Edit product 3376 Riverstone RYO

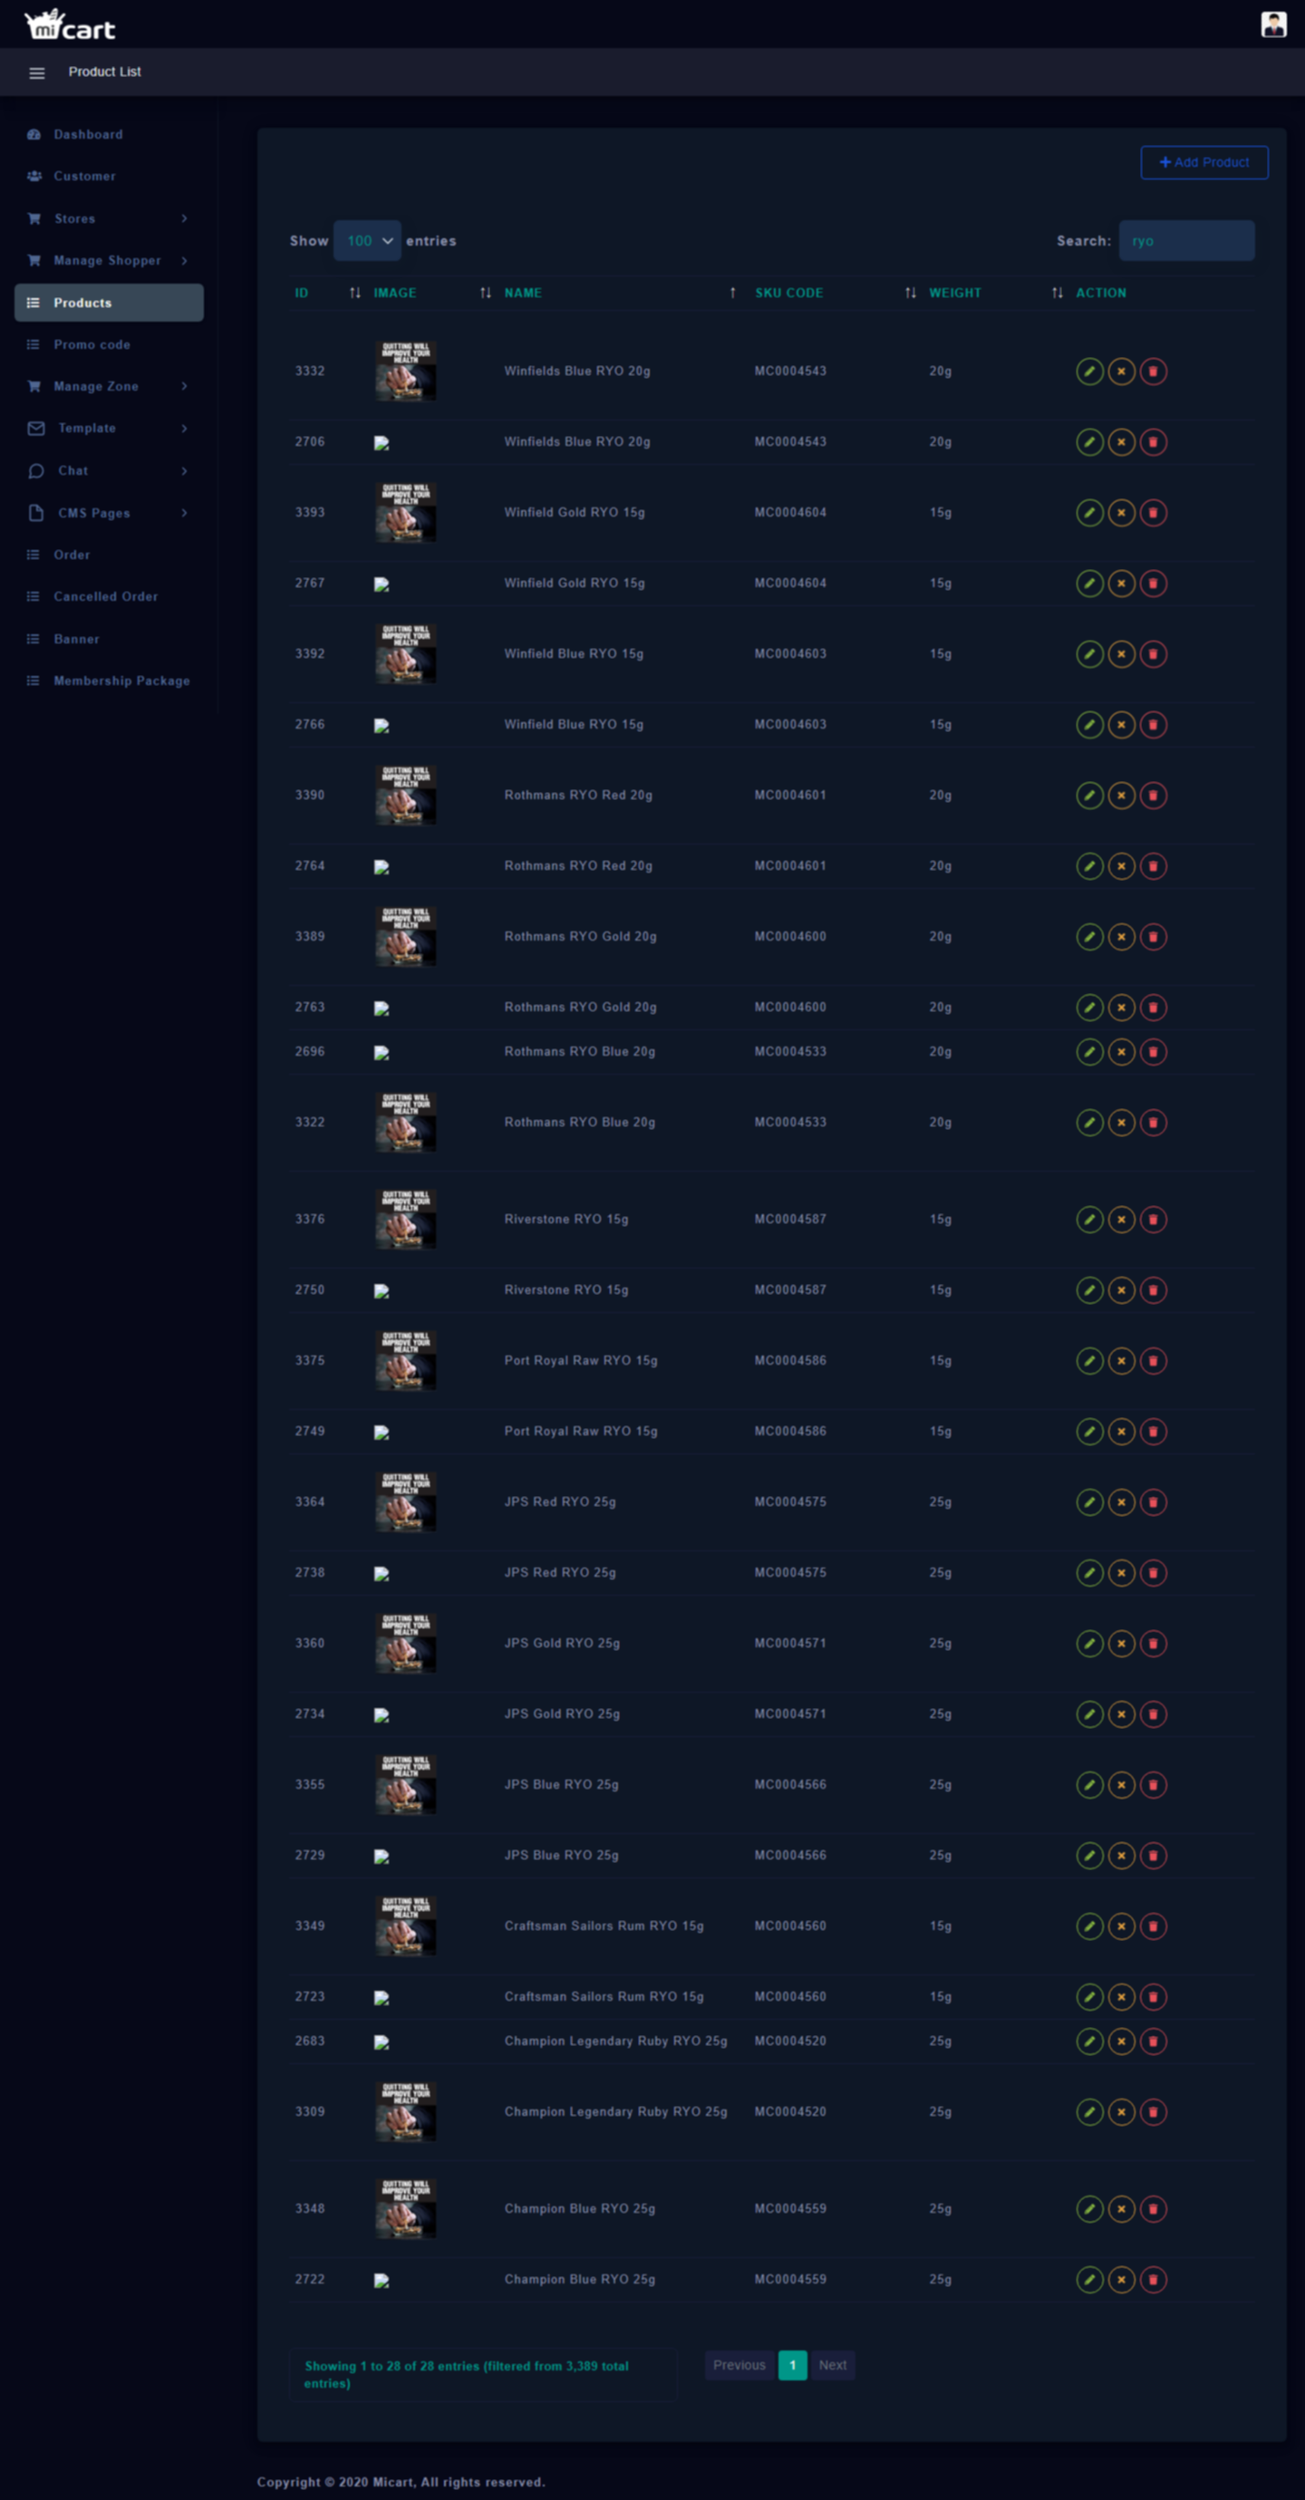point(1089,1220)
